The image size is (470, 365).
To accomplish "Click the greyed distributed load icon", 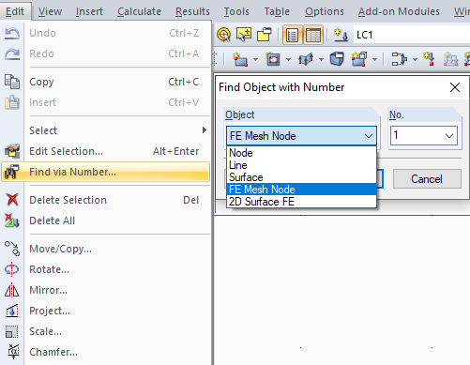I will [450, 59].
